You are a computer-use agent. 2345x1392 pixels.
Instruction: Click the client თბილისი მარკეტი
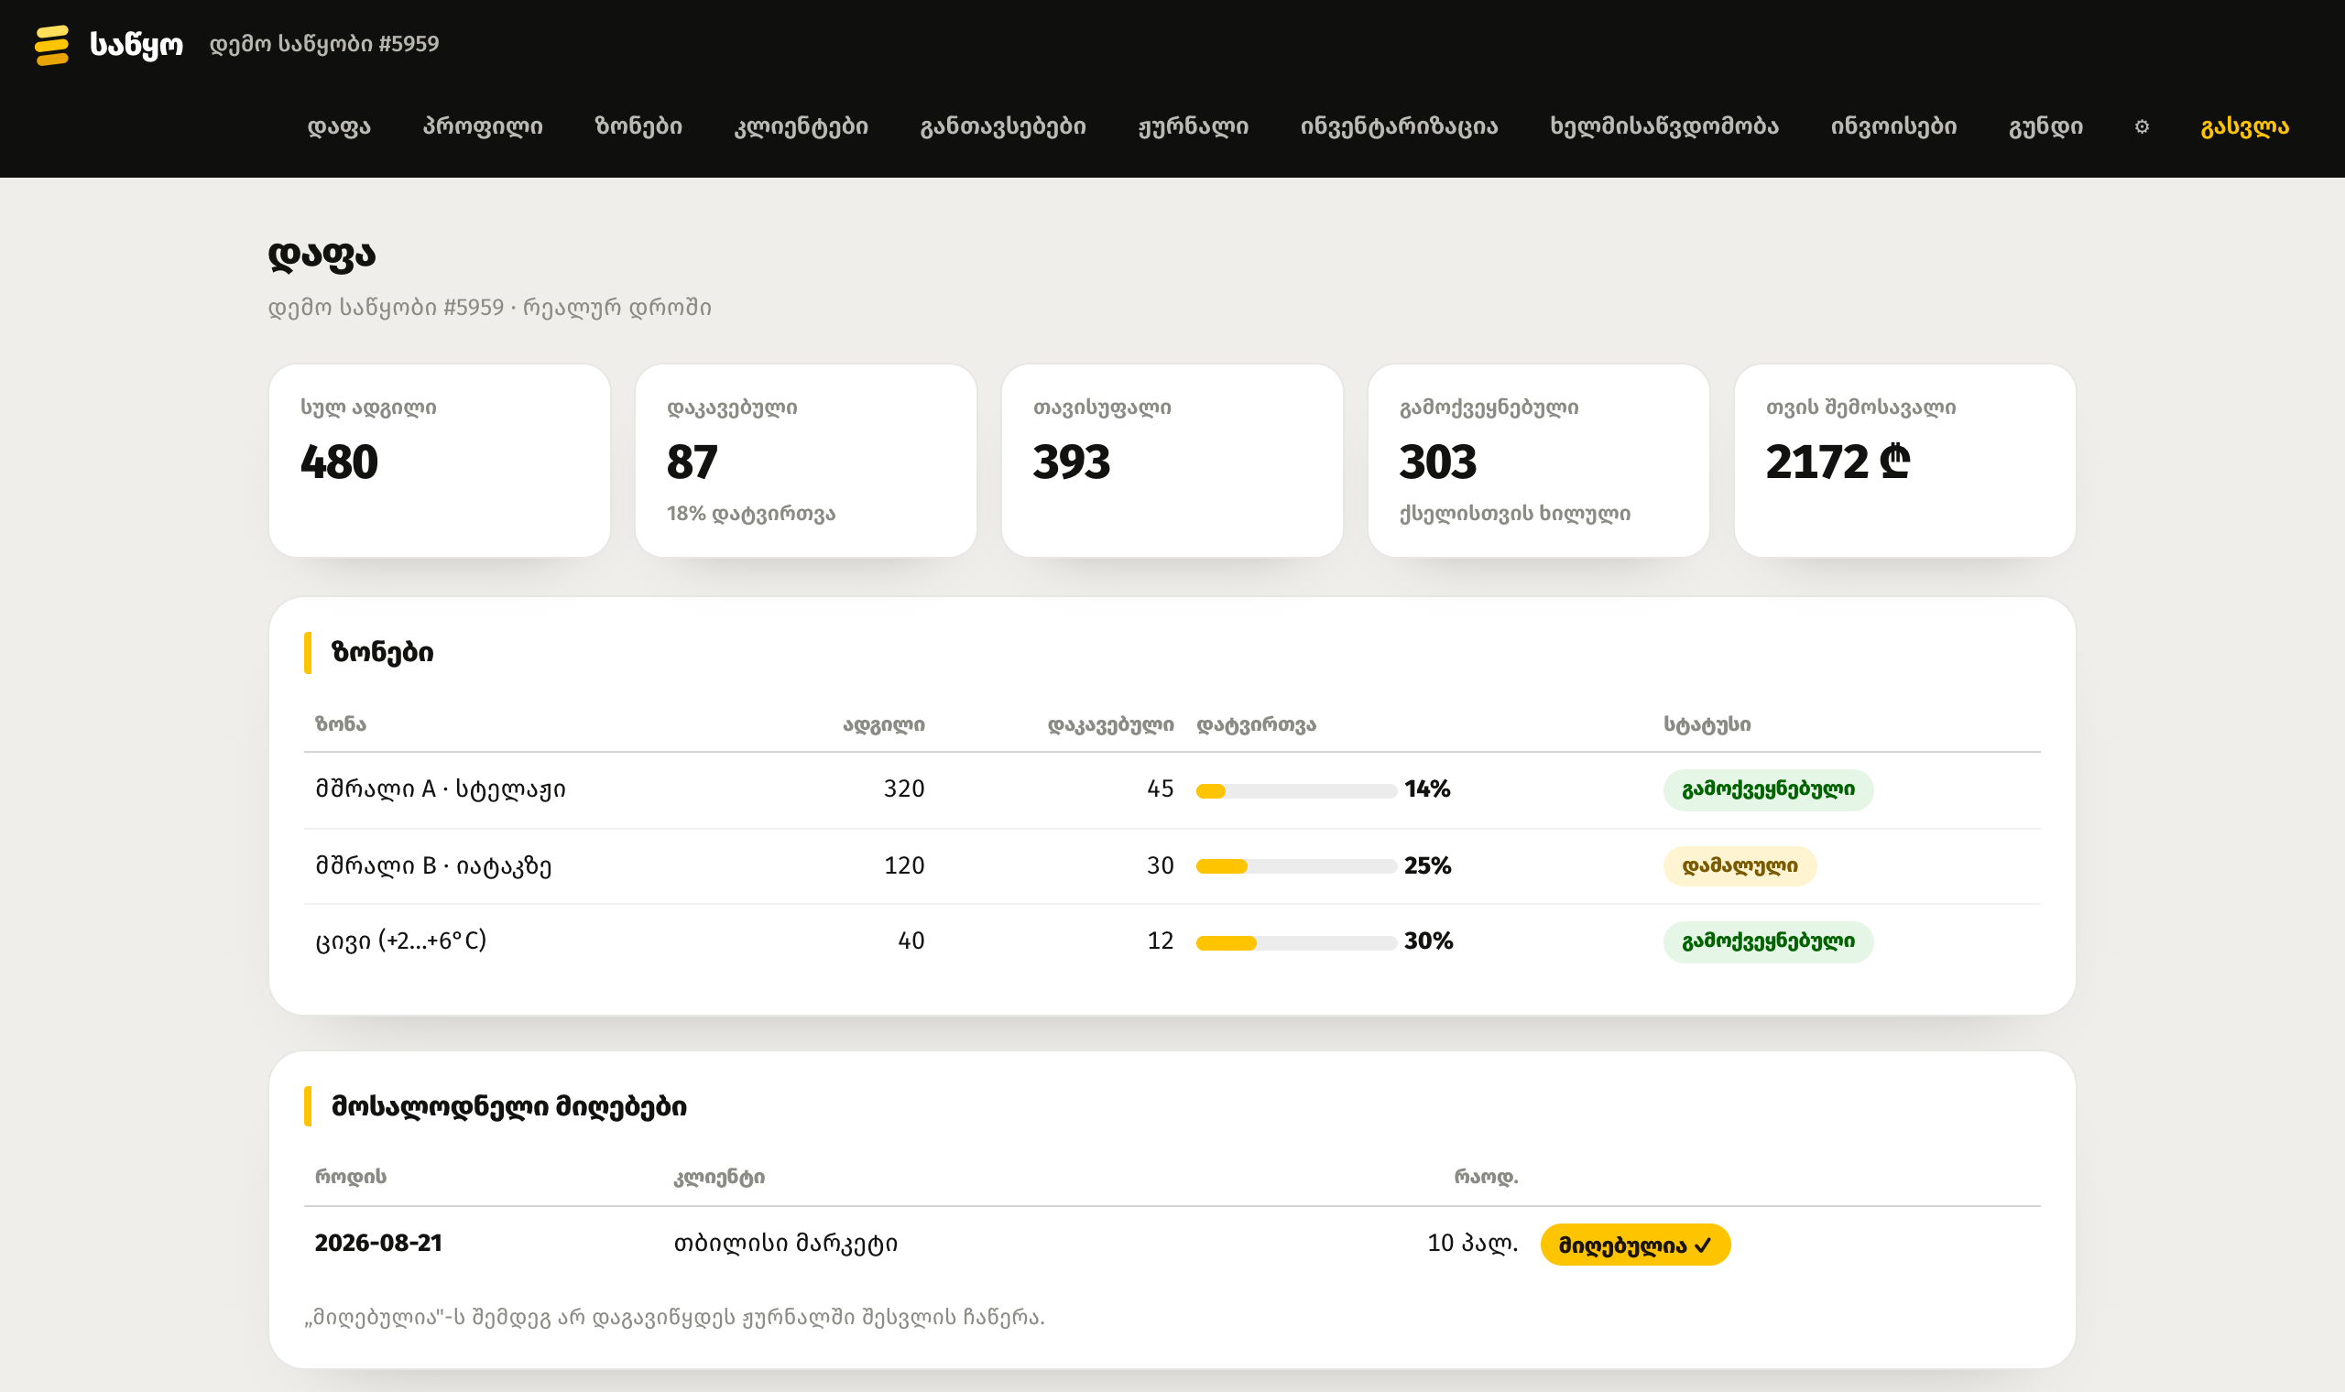pyautogui.click(x=786, y=1243)
